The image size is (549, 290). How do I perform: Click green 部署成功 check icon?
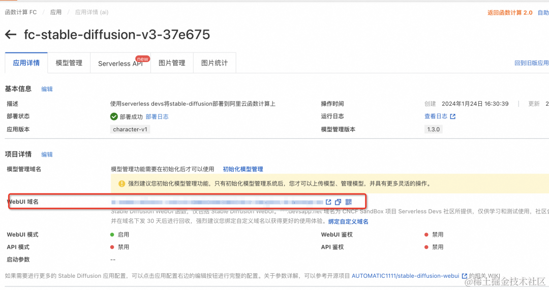pos(114,117)
